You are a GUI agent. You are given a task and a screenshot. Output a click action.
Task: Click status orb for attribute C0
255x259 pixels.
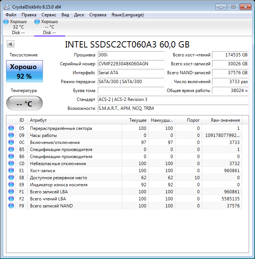tap(11, 163)
